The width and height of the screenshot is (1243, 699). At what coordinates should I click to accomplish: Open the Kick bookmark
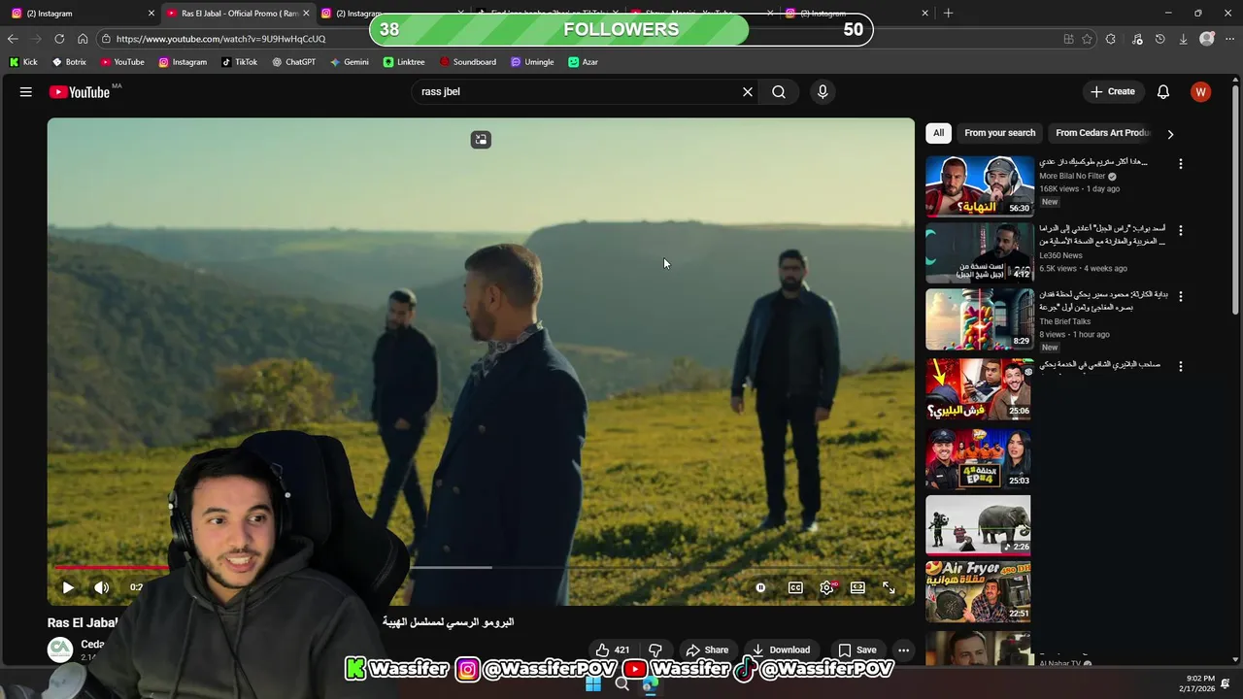(x=23, y=62)
